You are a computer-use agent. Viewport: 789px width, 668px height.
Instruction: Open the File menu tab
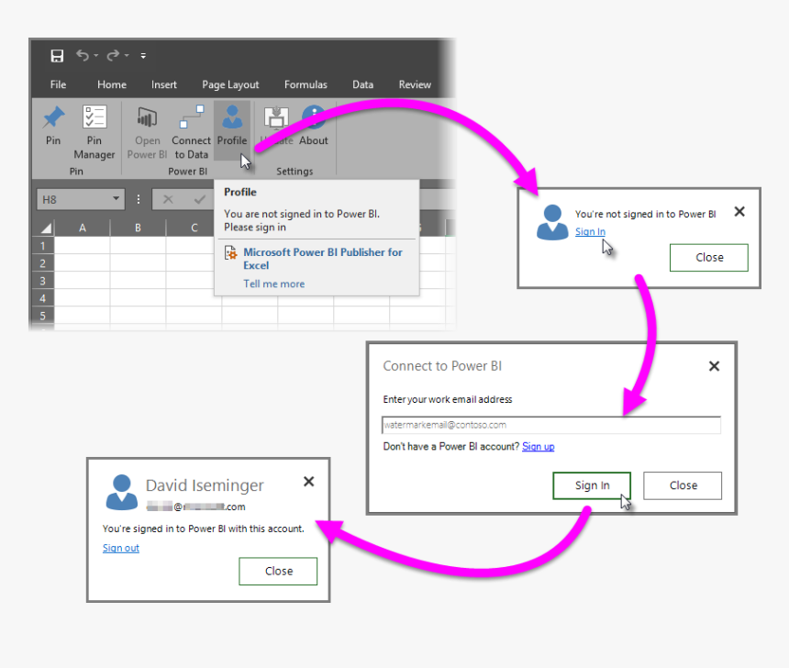[x=58, y=84]
